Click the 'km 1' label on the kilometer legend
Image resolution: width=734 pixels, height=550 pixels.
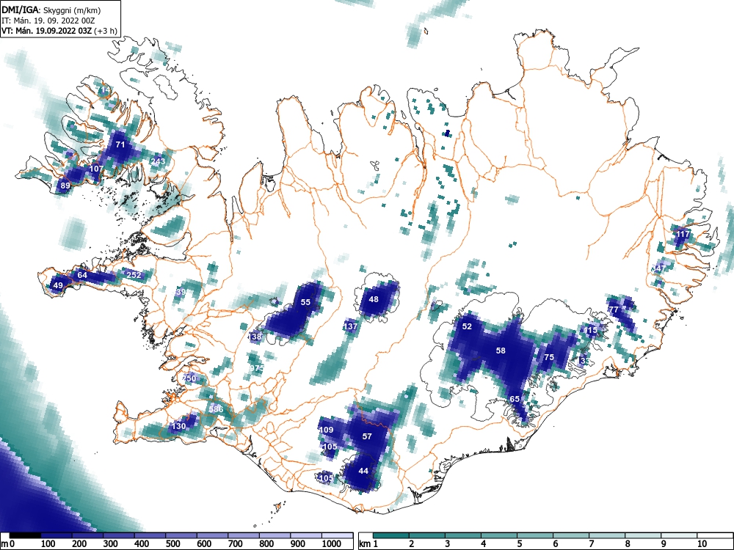point(368,544)
